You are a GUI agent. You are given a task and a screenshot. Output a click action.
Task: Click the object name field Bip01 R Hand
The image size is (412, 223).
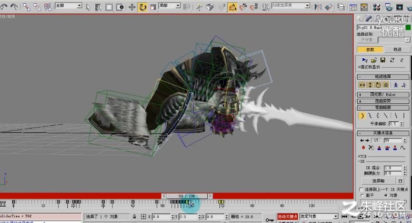[380, 27]
